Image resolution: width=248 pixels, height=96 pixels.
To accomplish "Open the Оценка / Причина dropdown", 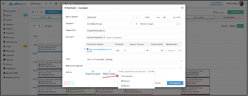I will (139, 50).
